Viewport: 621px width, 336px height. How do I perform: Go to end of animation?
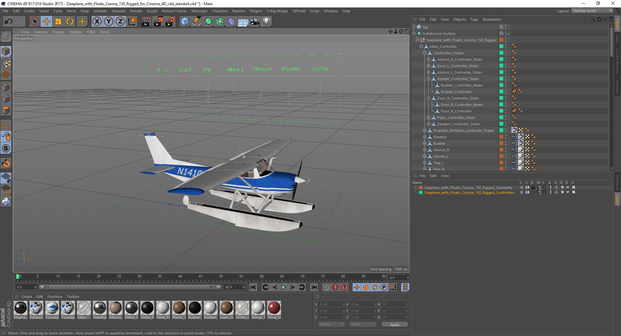tap(314, 287)
